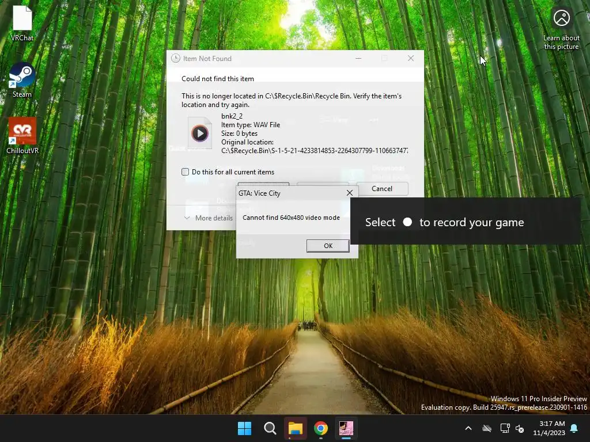Tick Do this for all current items
This screenshot has height=442, width=590.
(x=185, y=172)
